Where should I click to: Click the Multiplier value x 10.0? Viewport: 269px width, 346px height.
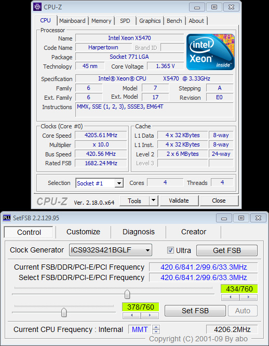[x=101, y=144]
